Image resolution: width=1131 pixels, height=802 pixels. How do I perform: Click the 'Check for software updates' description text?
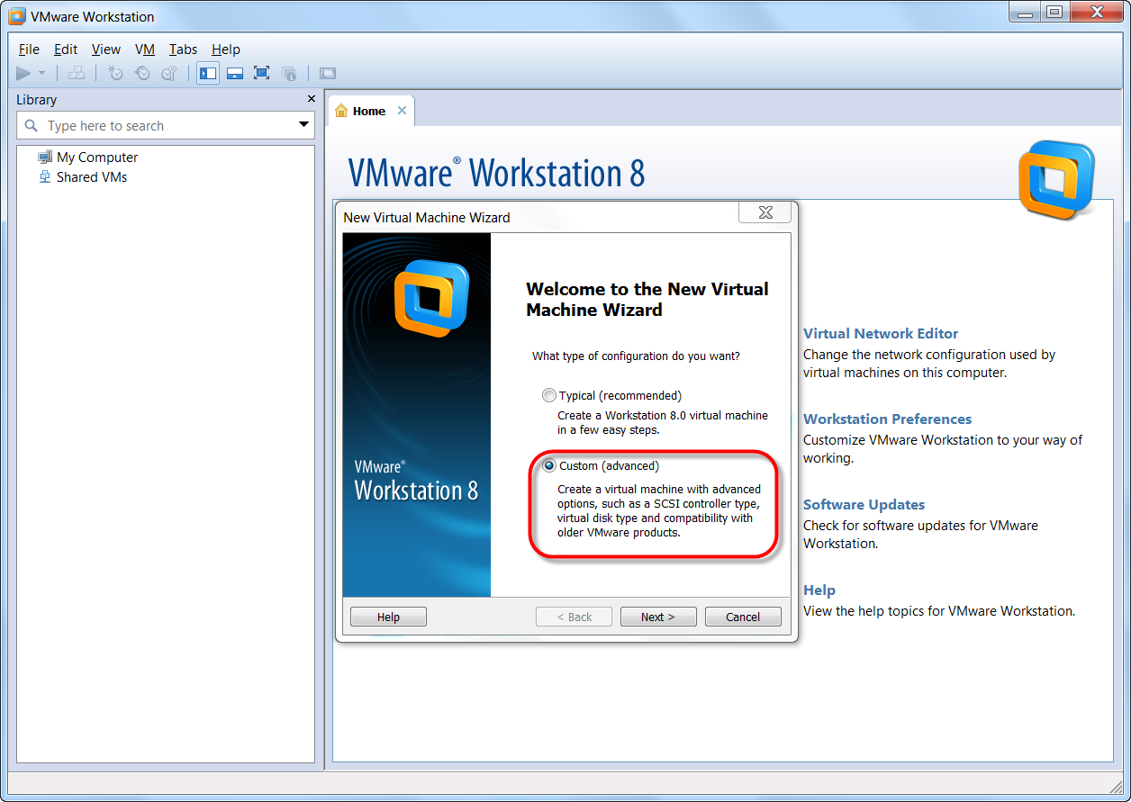(x=920, y=535)
